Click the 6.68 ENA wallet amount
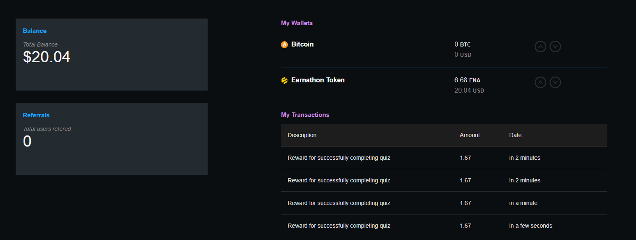Image resolution: width=636 pixels, height=240 pixels. coord(467,80)
